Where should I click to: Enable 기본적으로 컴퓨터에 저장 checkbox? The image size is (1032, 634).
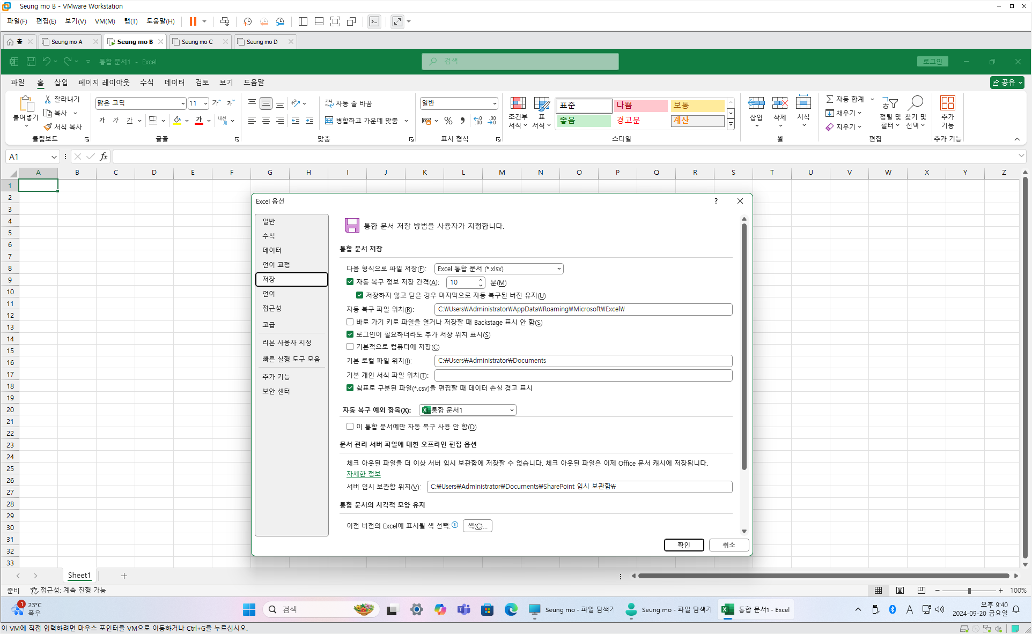(350, 347)
